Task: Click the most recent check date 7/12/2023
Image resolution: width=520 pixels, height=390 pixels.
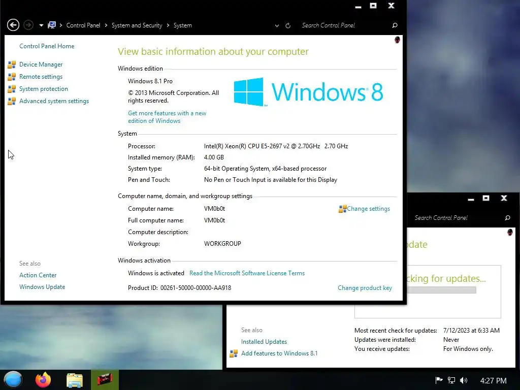Action: [x=471, y=331]
